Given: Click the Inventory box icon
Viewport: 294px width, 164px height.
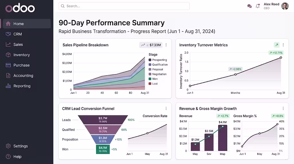Looking at the screenshot, I should [x=8, y=55].
